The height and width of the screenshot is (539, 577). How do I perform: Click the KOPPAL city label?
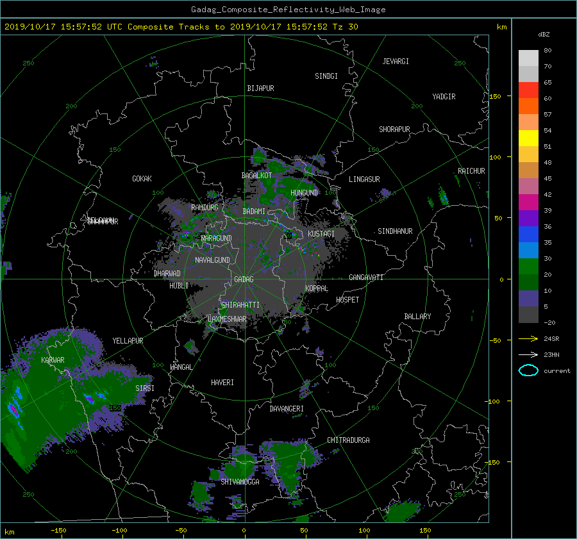[317, 288]
